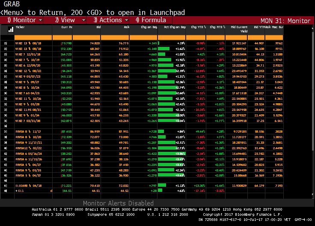The width and height of the screenshot is (315, 226).
Task: Click the -17.14% YTD value for CL1
Action: pyautogui.click(x=199, y=191)
